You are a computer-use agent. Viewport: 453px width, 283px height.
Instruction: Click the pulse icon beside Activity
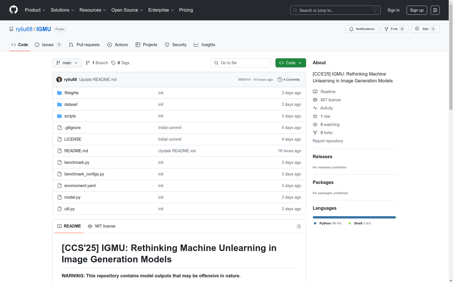pos(315,108)
